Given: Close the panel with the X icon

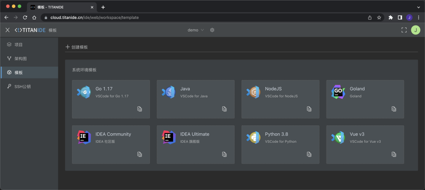Looking at the screenshot, I should tap(7, 30).
